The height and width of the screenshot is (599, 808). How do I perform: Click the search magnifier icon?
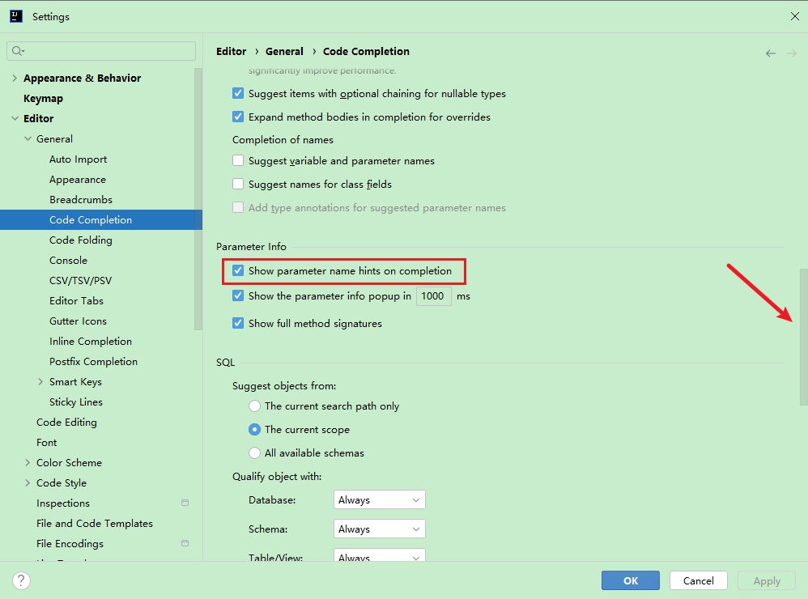point(17,51)
